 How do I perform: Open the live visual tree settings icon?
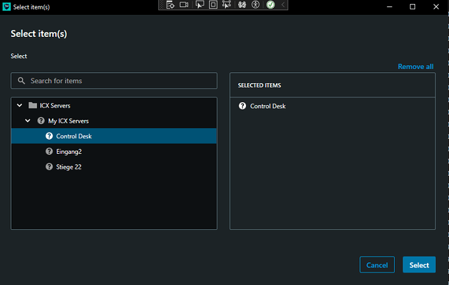pos(170,5)
